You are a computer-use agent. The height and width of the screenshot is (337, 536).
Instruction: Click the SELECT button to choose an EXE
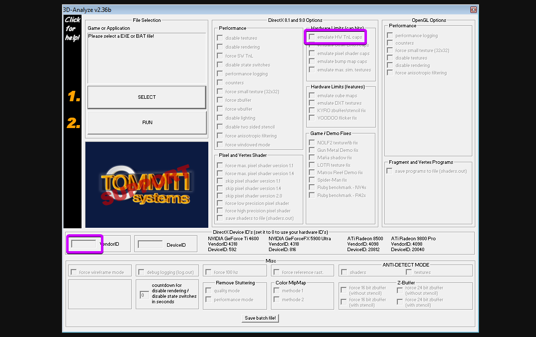point(147,97)
